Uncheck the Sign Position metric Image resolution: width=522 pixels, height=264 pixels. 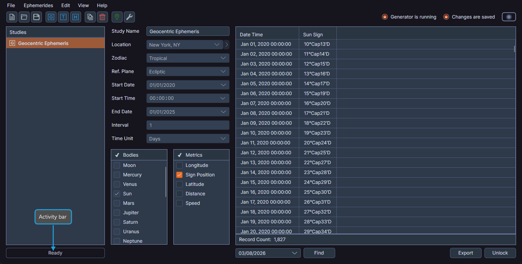179,174
